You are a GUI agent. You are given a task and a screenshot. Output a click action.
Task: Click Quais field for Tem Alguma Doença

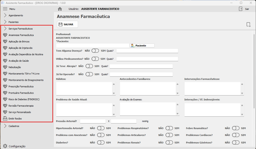coord(147,51)
